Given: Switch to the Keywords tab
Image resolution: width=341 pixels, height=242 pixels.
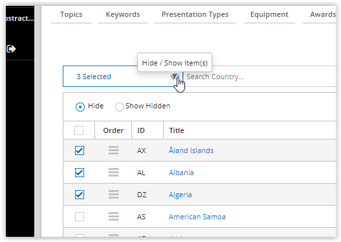Looking at the screenshot, I should 123,15.
